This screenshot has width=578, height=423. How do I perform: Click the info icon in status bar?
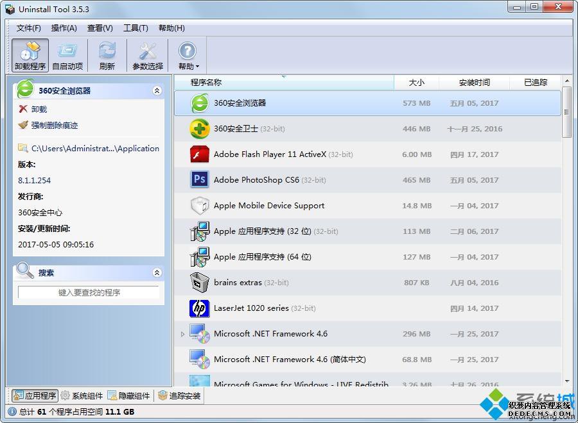coord(12,411)
